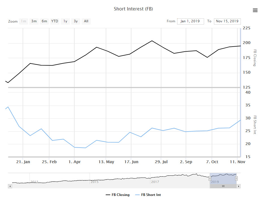Click the 7. Oct x-axis label
The width and height of the screenshot is (262, 203).
pos(212,162)
